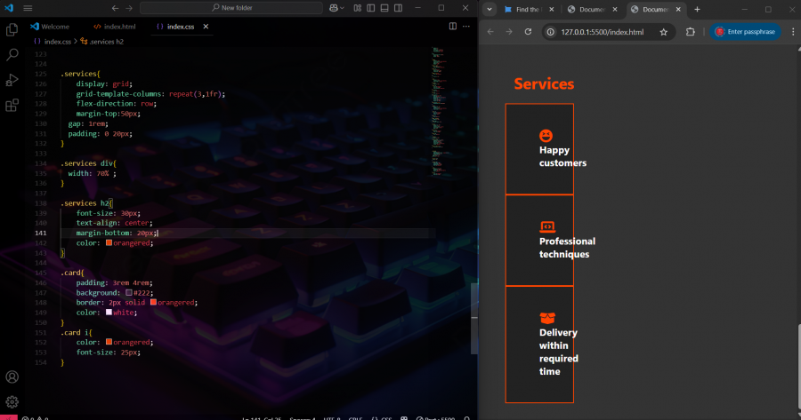
Task: Open the Extensions view
Action: (x=12, y=105)
